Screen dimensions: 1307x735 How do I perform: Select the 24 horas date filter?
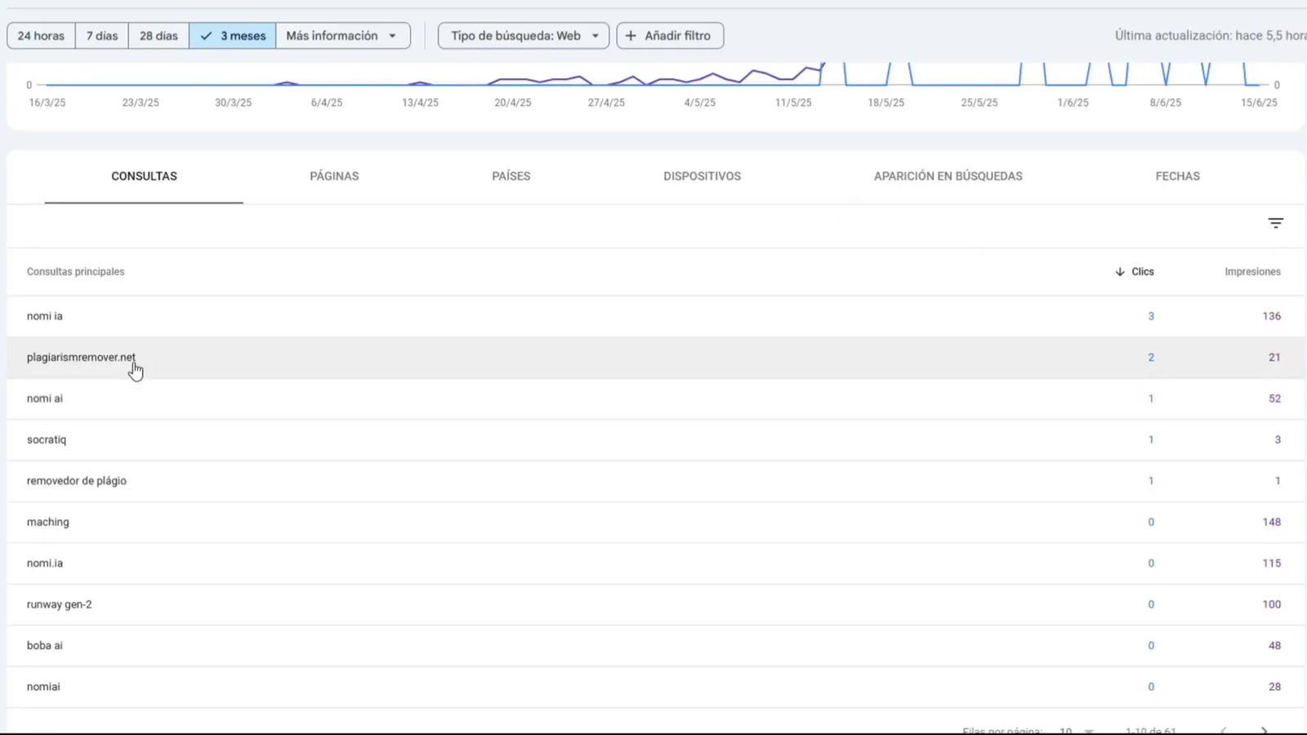[40, 35]
